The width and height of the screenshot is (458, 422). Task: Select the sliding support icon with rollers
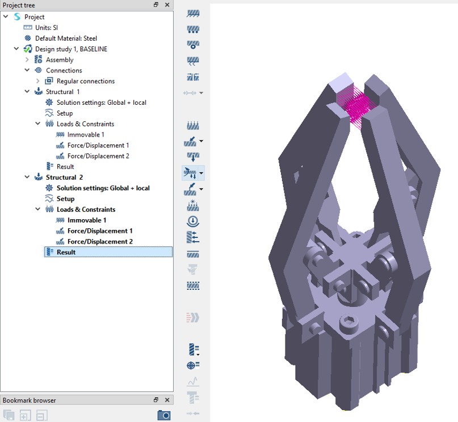click(x=193, y=29)
